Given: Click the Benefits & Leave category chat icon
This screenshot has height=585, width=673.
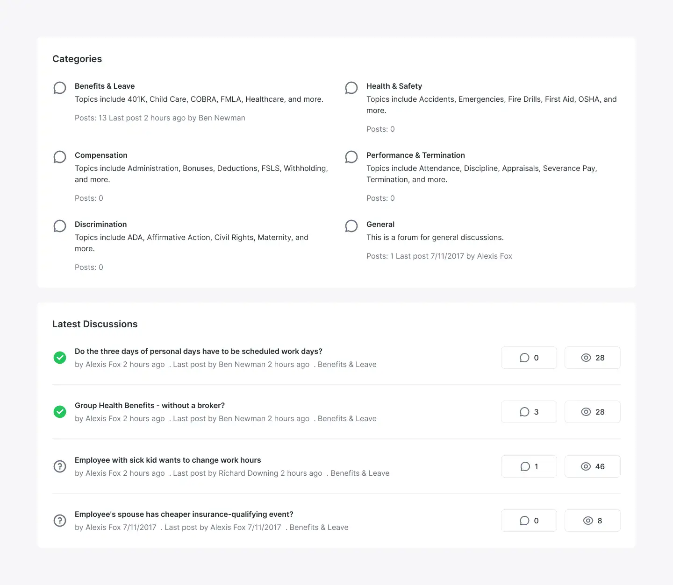Looking at the screenshot, I should click(x=60, y=88).
